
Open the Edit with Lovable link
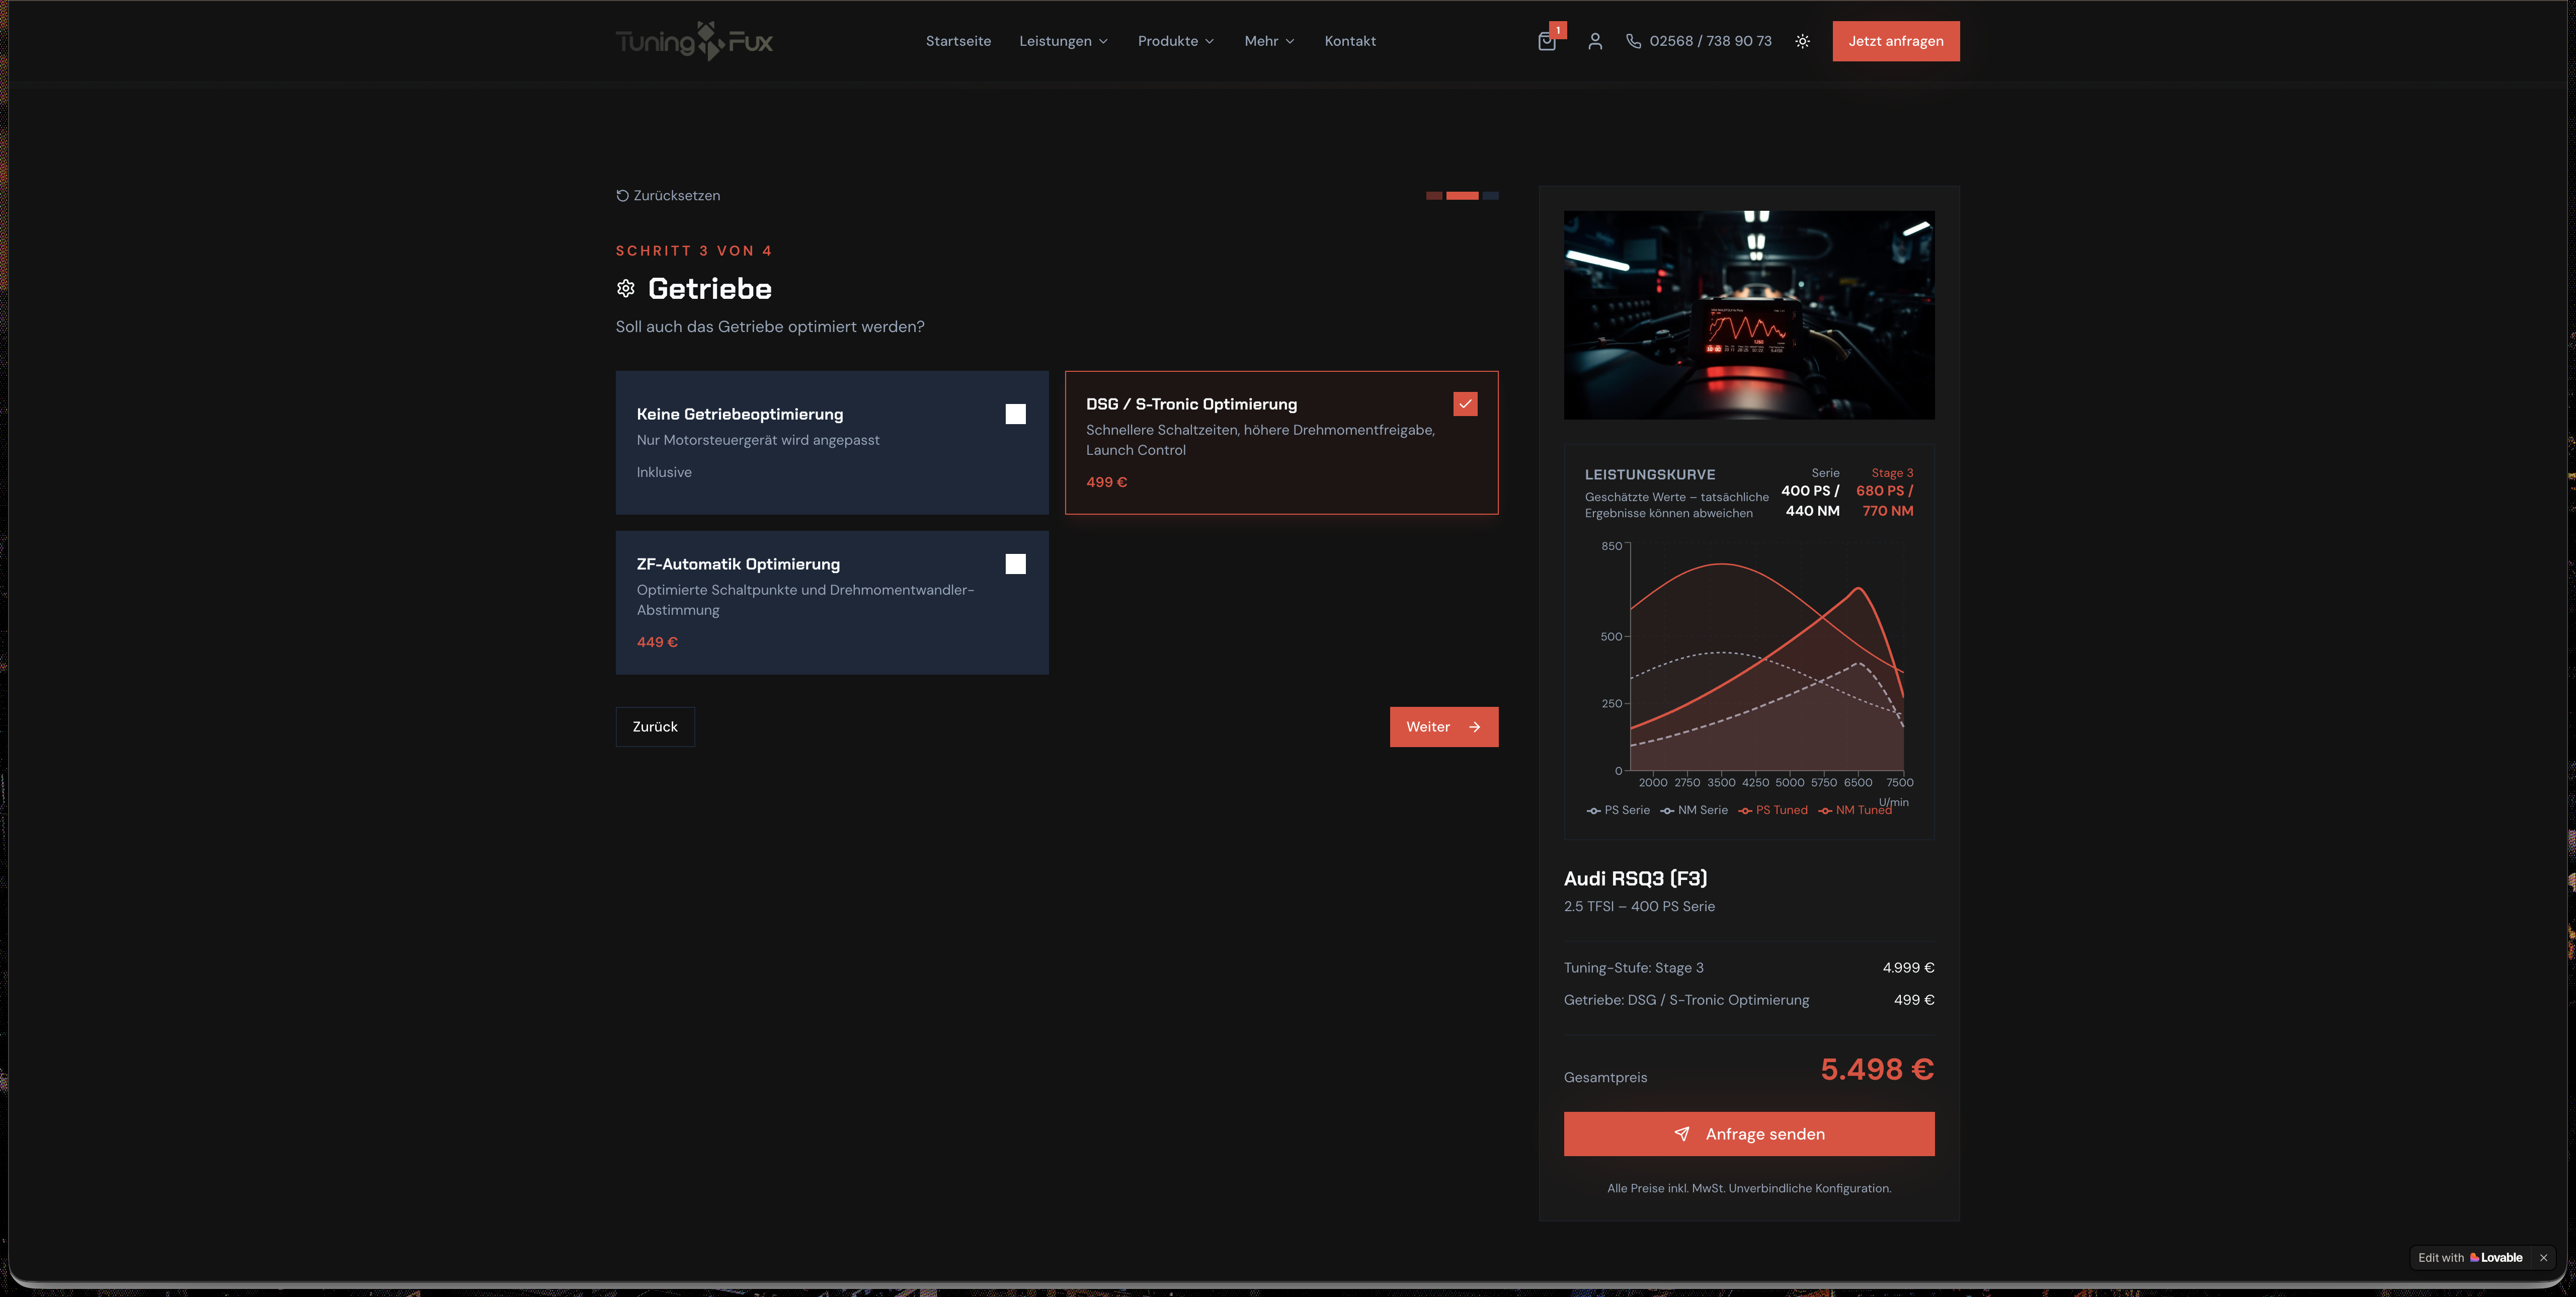pyautogui.click(x=2470, y=1258)
